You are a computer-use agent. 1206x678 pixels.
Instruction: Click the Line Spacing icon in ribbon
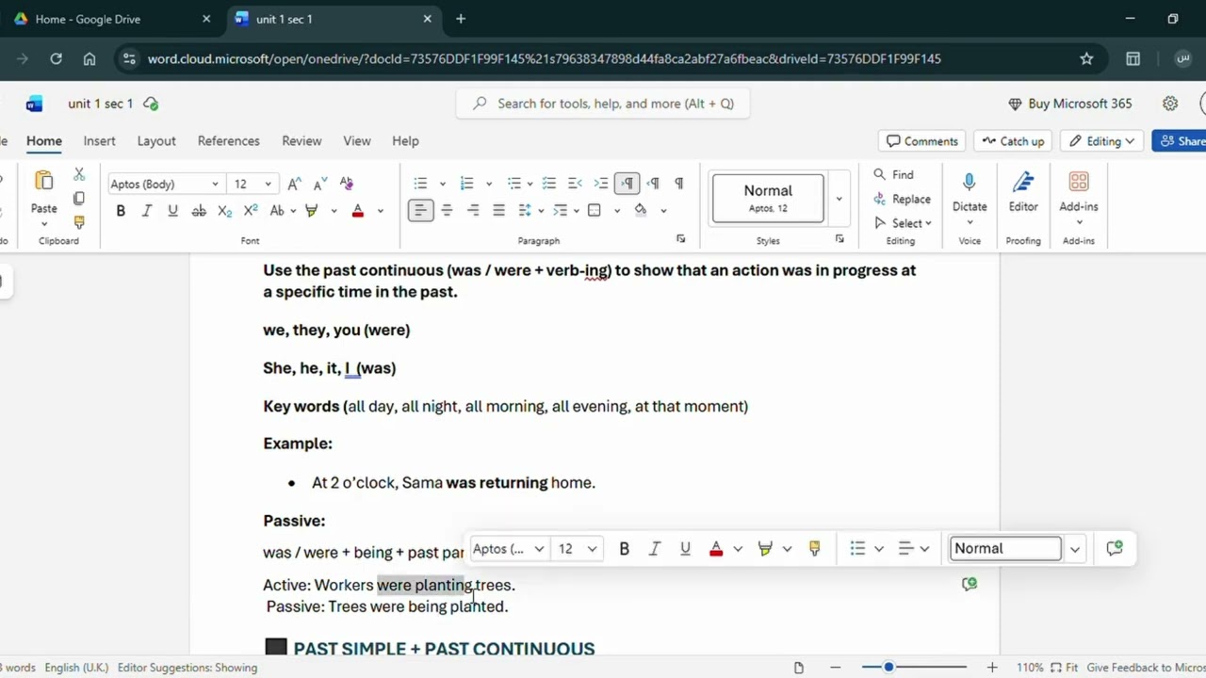[525, 211]
